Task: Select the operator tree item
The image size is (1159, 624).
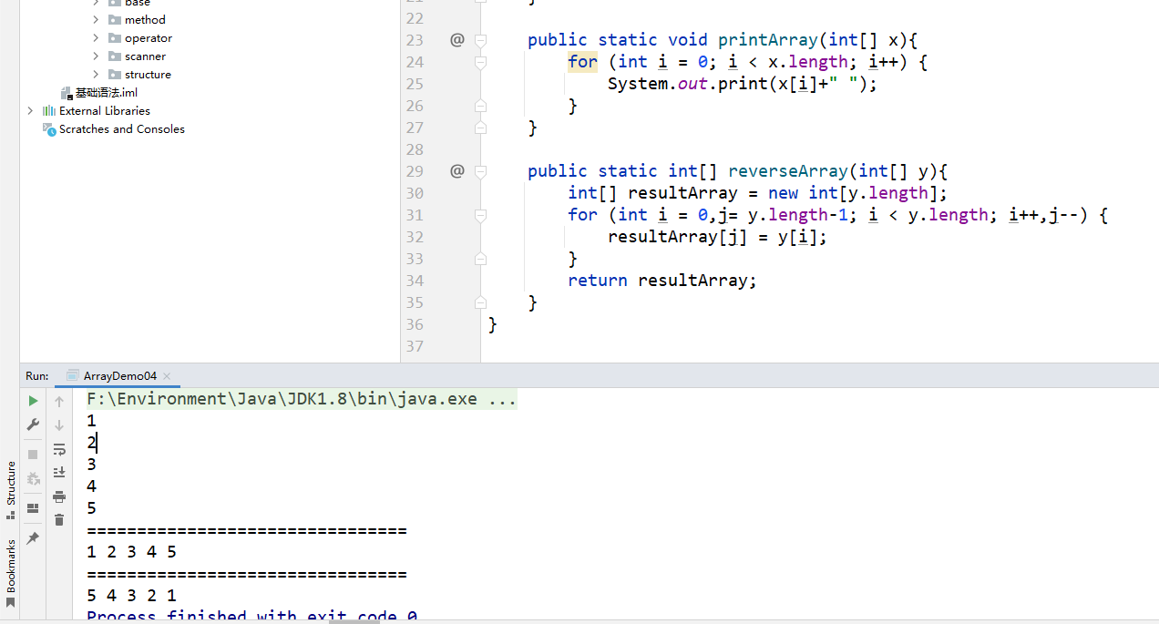Action: click(149, 37)
